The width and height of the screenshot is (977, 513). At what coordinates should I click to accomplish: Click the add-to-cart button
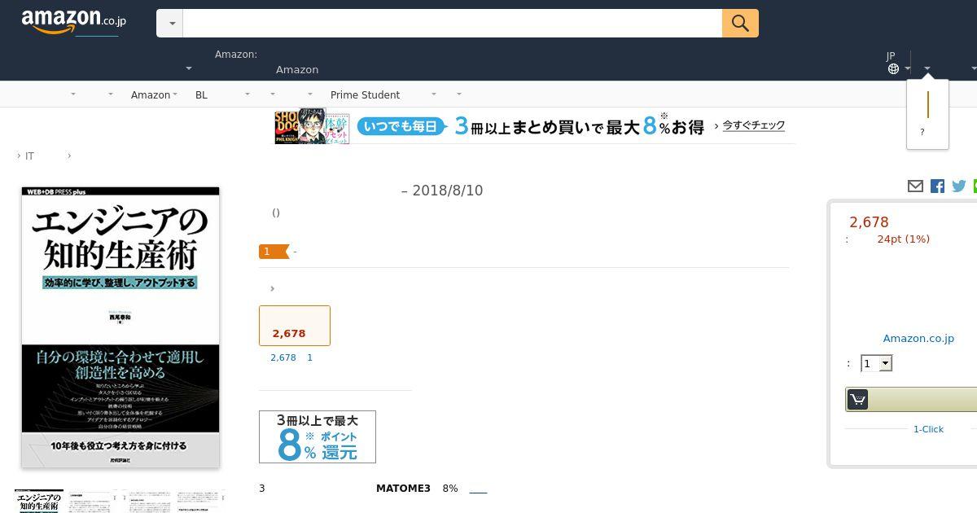[x=911, y=399]
